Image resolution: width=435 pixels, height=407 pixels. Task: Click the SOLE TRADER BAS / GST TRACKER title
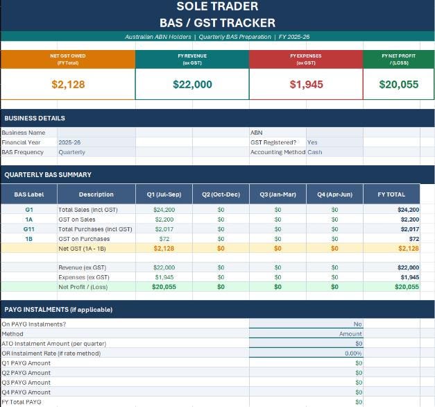click(218, 15)
